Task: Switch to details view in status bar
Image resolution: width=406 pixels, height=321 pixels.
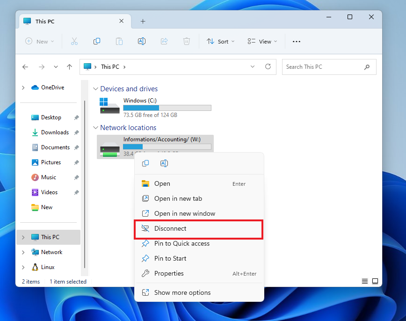Action: pos(365,281)
